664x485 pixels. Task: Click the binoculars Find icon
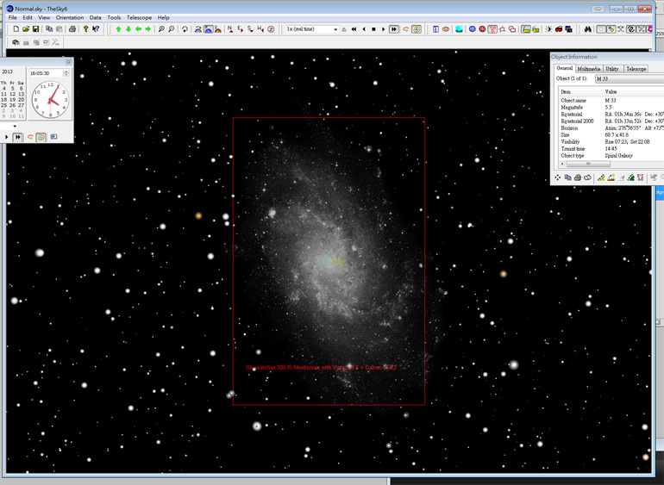tap(588, 29)
